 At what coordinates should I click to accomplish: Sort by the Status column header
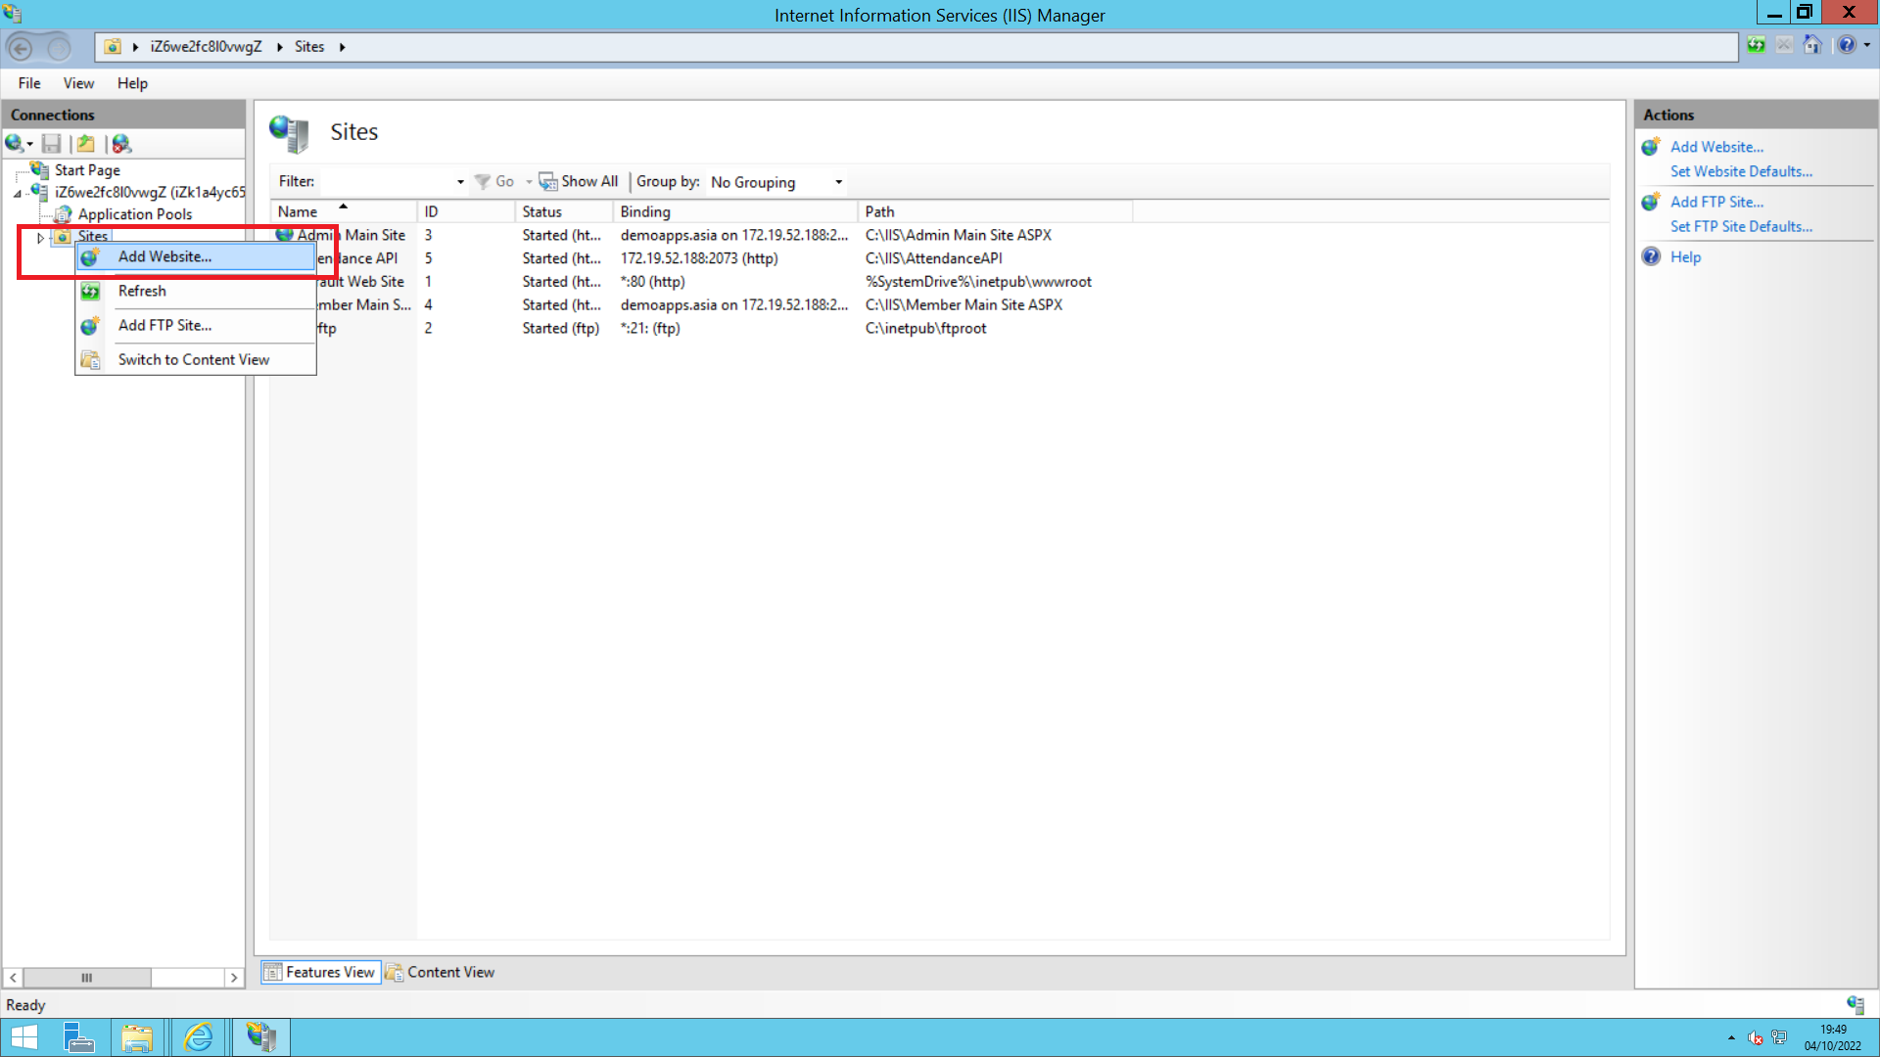pyautogui.click(x=564, y=211)
